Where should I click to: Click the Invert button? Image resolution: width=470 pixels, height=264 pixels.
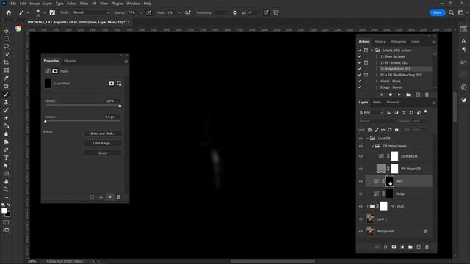[103, 153]
